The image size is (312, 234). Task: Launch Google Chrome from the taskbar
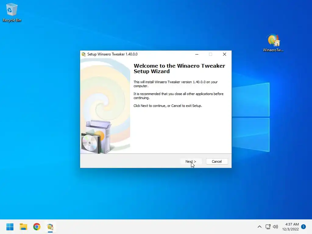coord(37,227)
